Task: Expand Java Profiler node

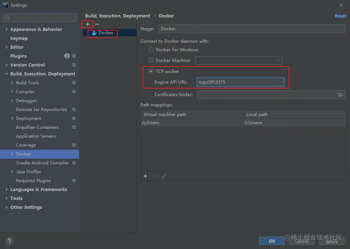Action: 12,171
